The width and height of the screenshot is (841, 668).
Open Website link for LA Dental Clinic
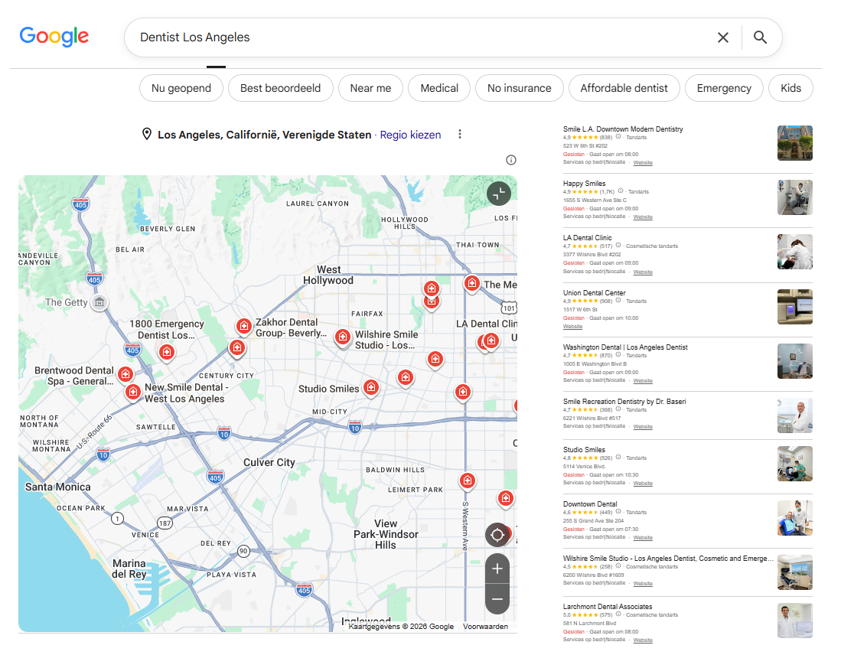click(643, 272)
